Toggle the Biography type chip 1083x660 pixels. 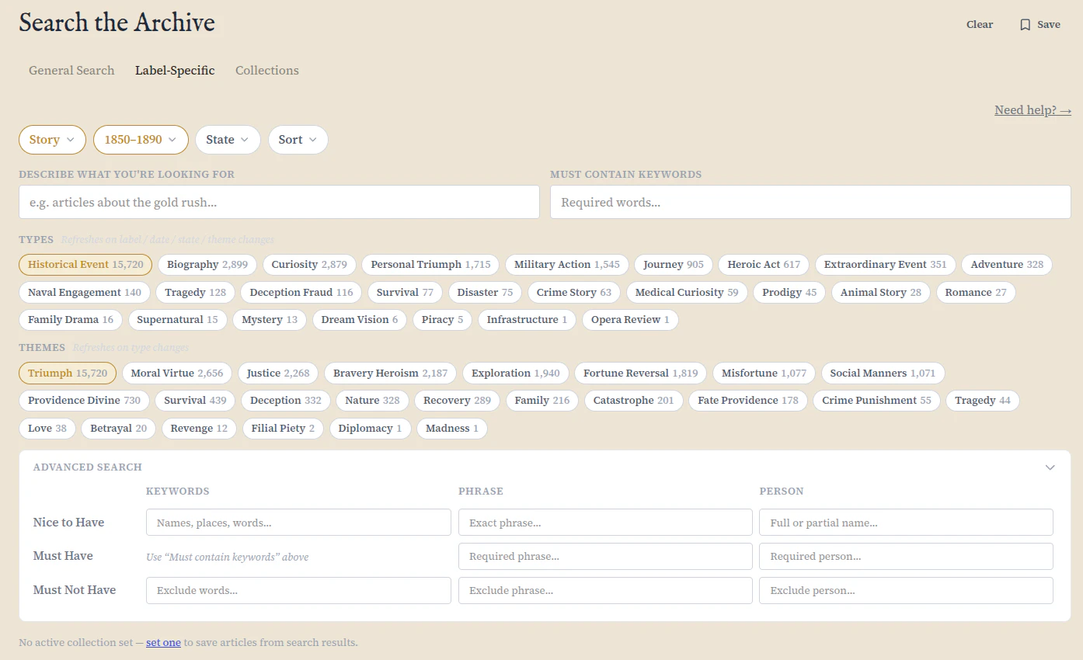(207, 265)
